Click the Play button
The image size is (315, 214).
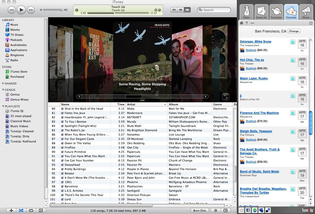(x=21, y=10)
